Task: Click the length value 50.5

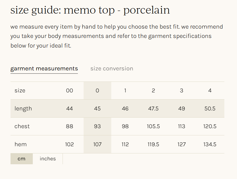Action: (x=210, y=109)
